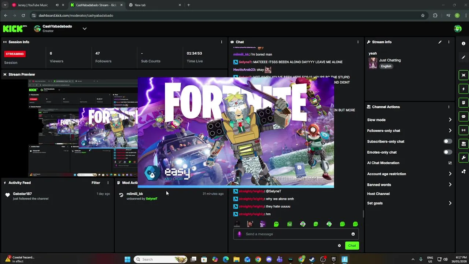The width and height of the screenshot is (469, 264).
Task: Open emoji picker in message box
Action: coord(353,234)
